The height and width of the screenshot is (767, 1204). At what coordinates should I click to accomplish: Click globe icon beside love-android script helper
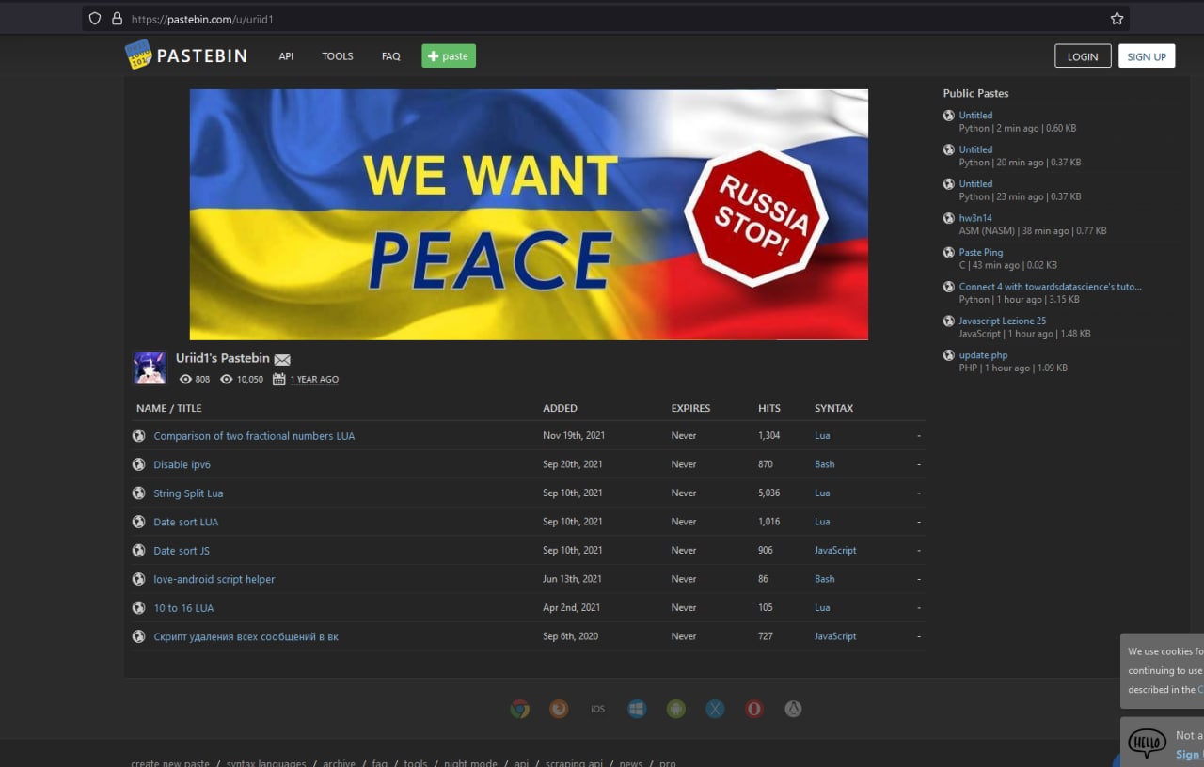[139, 579]
